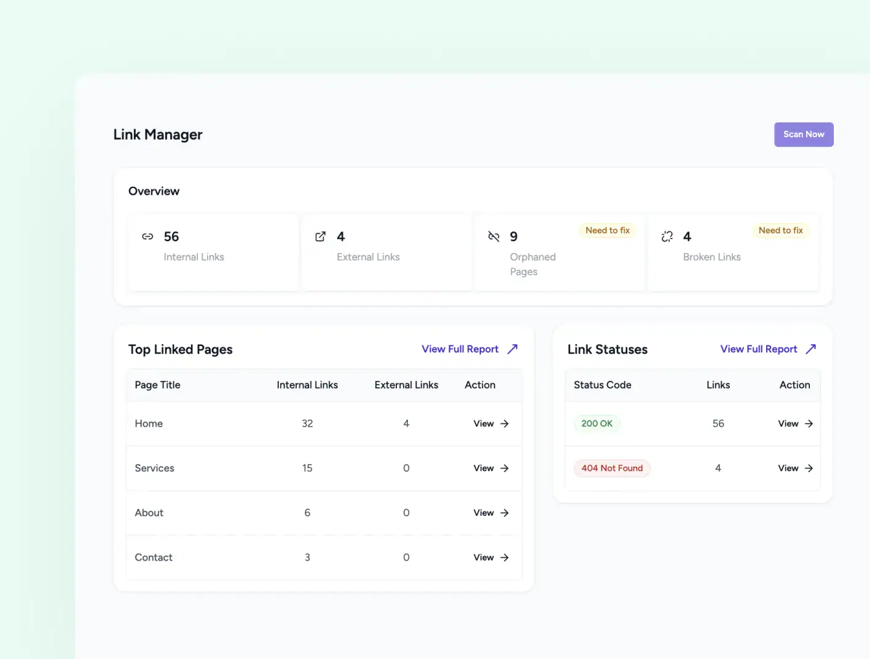
Task: Click the external link icon beside 4
Action: tap(320, 237)
